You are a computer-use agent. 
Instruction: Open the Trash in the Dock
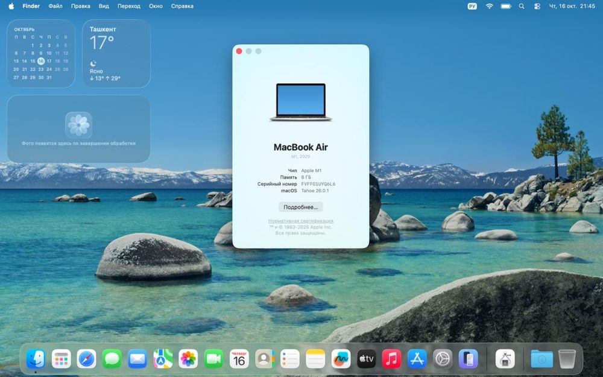pos(567,359)
